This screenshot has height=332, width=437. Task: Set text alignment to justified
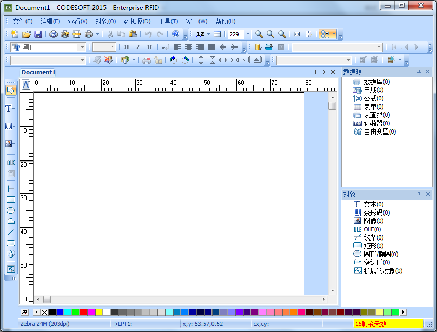point(211,47)
